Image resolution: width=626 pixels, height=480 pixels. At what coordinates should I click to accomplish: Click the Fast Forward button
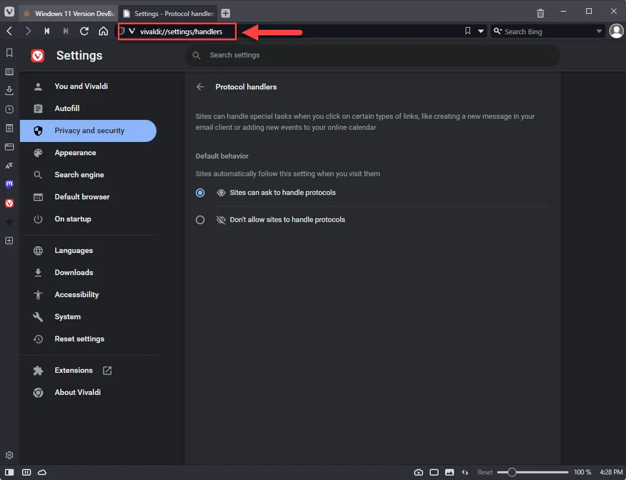point(66,31)
